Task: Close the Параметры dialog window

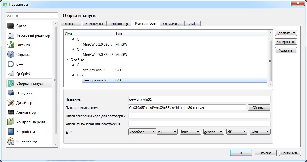Action: [x=298, y=3]
